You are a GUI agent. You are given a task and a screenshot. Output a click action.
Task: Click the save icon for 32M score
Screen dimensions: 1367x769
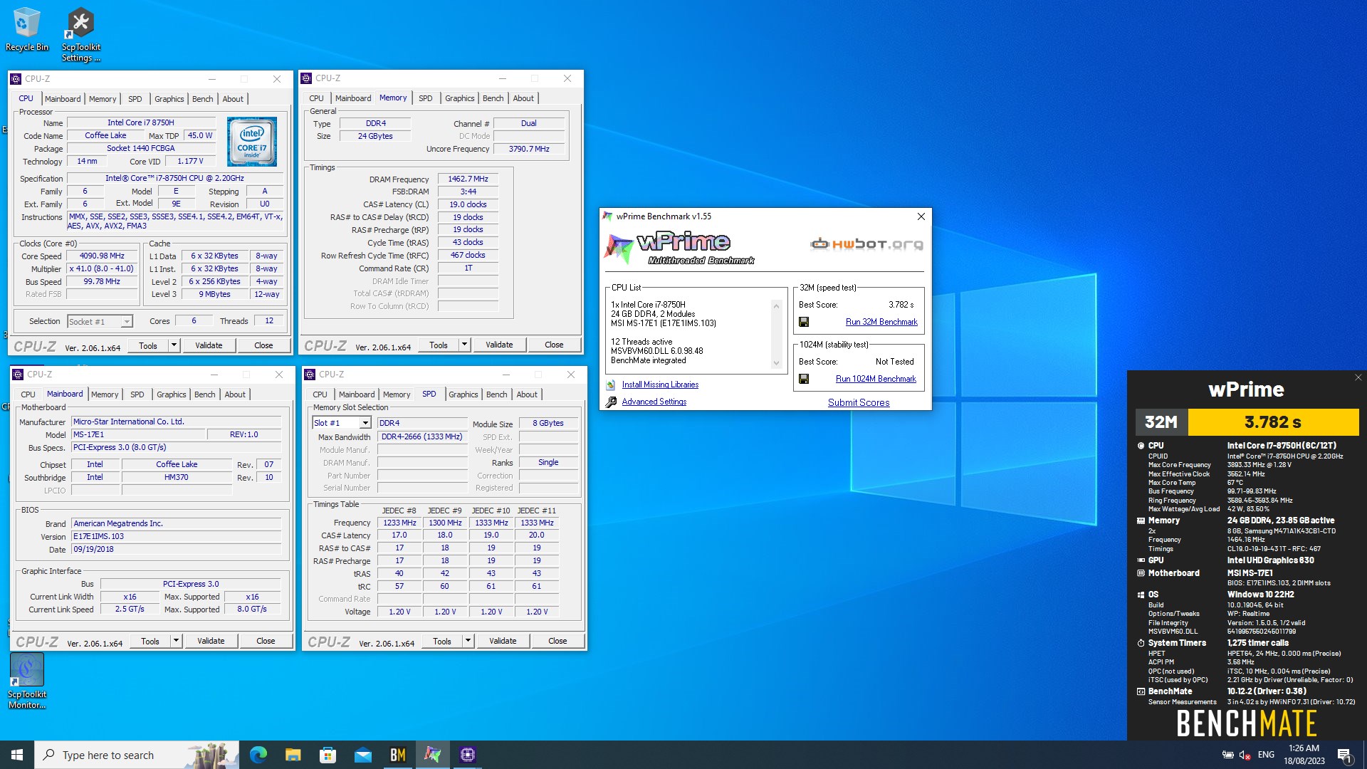click(x=804, y=322)
